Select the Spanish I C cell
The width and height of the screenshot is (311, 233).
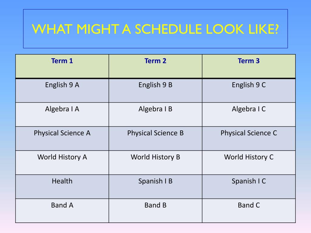[249, 187]
